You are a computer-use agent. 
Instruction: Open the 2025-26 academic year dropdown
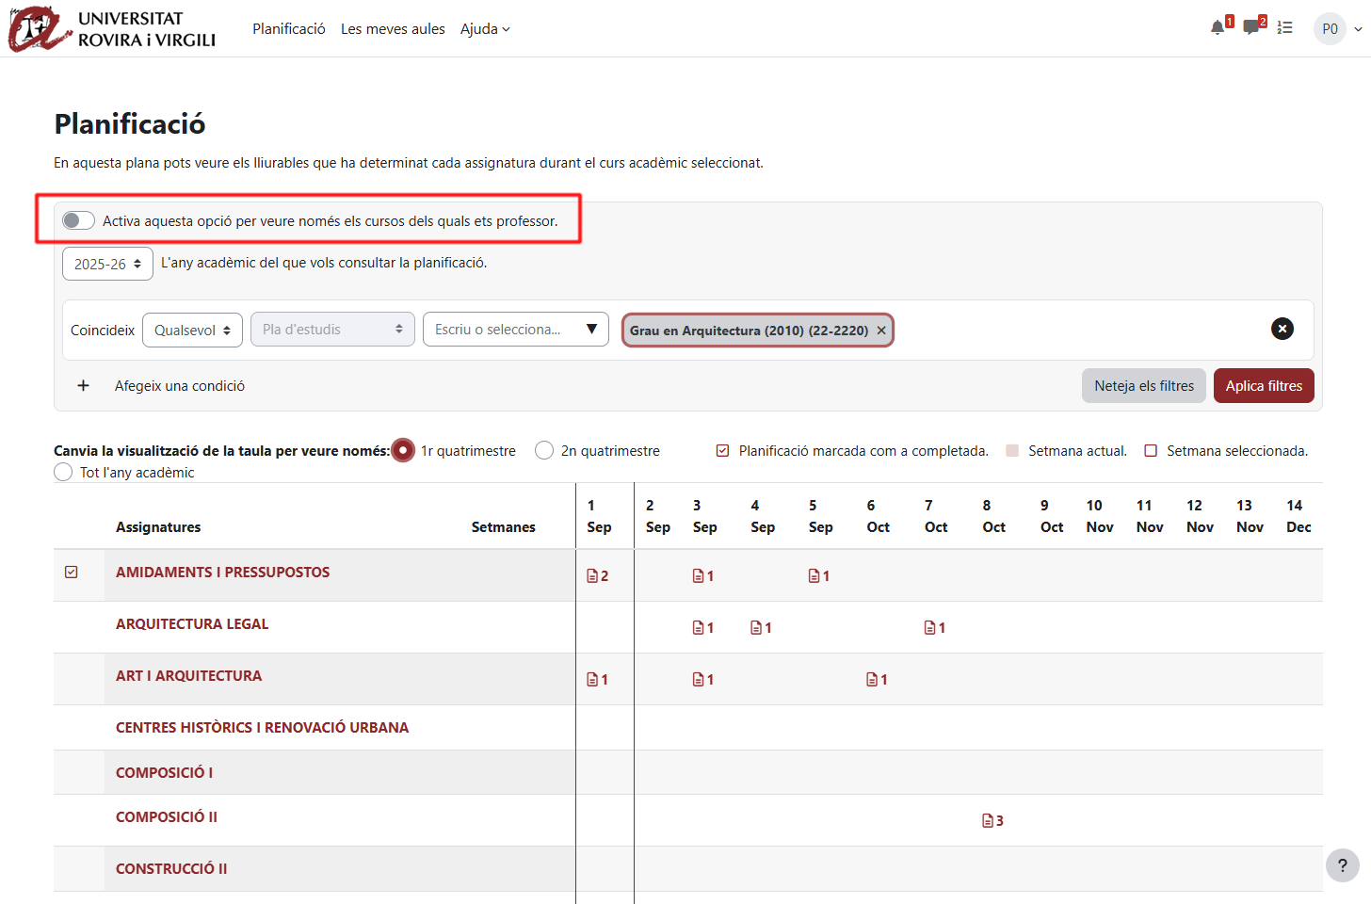click(x=107, y=265)
